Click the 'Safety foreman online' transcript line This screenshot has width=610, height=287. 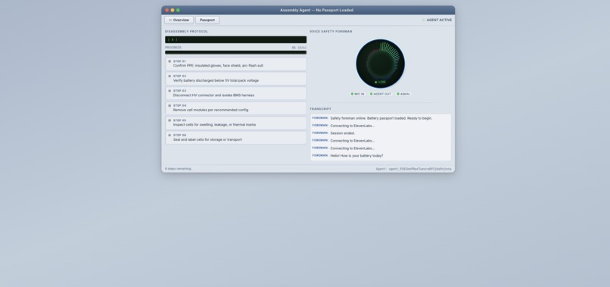point(372,118)
